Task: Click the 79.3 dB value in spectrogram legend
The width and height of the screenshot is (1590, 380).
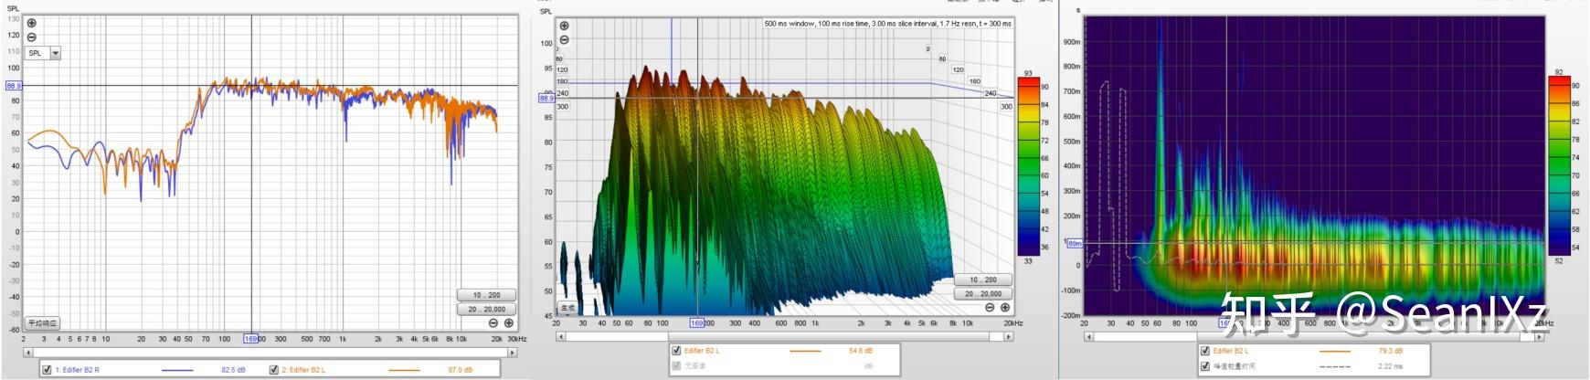Action: tap(1390, 351)
